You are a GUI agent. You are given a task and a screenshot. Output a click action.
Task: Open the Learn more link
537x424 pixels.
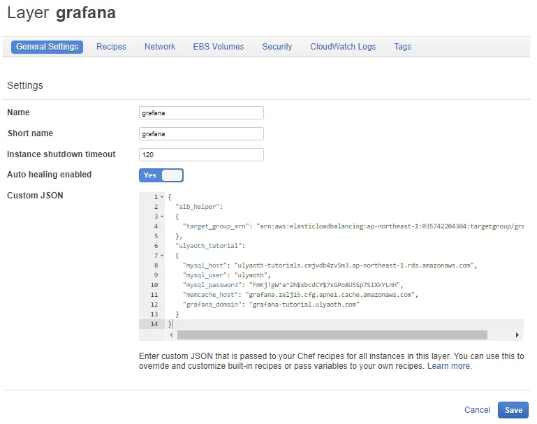click(x=449, y=366)
